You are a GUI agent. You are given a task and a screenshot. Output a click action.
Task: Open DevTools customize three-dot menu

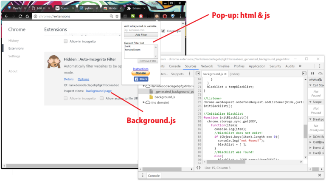tap(320, 66)
